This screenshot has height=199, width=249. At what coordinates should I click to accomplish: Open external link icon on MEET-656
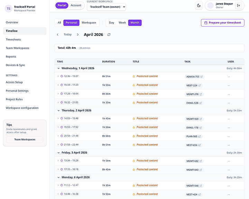[200, 145]
